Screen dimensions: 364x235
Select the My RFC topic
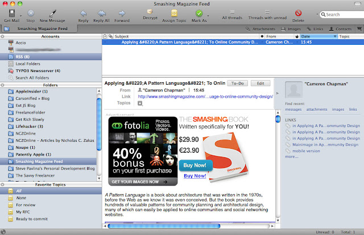click(51, 212)
